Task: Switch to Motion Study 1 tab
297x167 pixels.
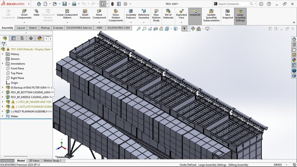Action: (x=52, y=161)
